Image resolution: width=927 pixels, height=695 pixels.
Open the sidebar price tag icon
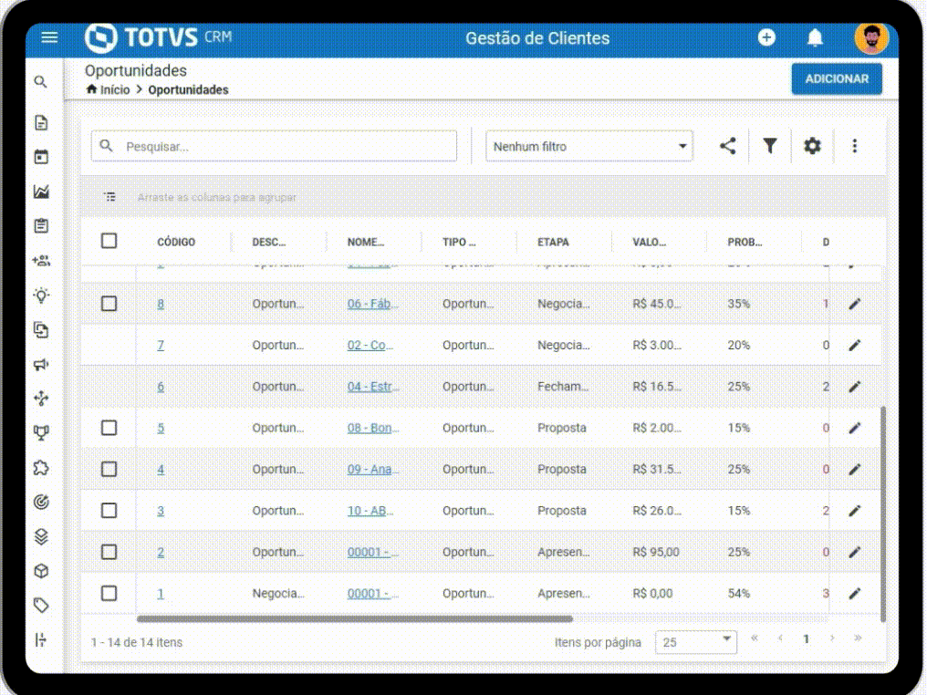click(x=41, y=606)
